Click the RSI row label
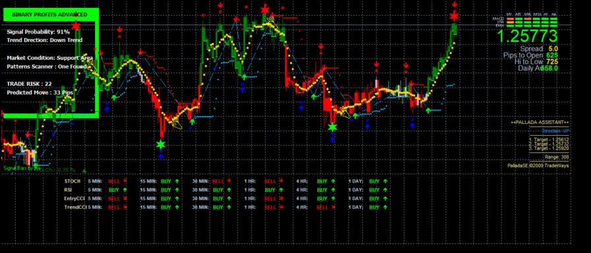Screen dimensions: 591x253 pyautogui.click(x=68, y=190)
